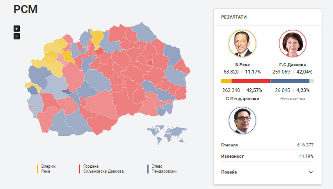The image size is (333, 189).
Task: Click the Гласале votes row
Action: tap(267, 145)
